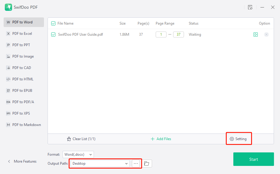The width and height of the screenshot is (280, 174).
Task: Open the output folder icon
Action: point(147,163)
